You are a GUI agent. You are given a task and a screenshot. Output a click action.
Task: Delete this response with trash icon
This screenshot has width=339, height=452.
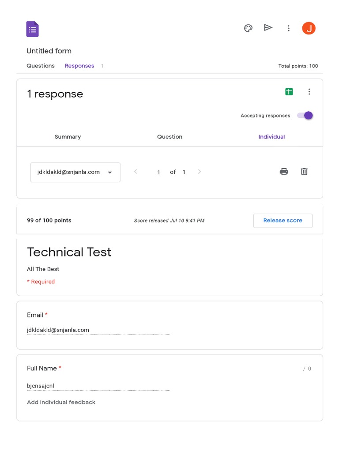tap(304, 172)
